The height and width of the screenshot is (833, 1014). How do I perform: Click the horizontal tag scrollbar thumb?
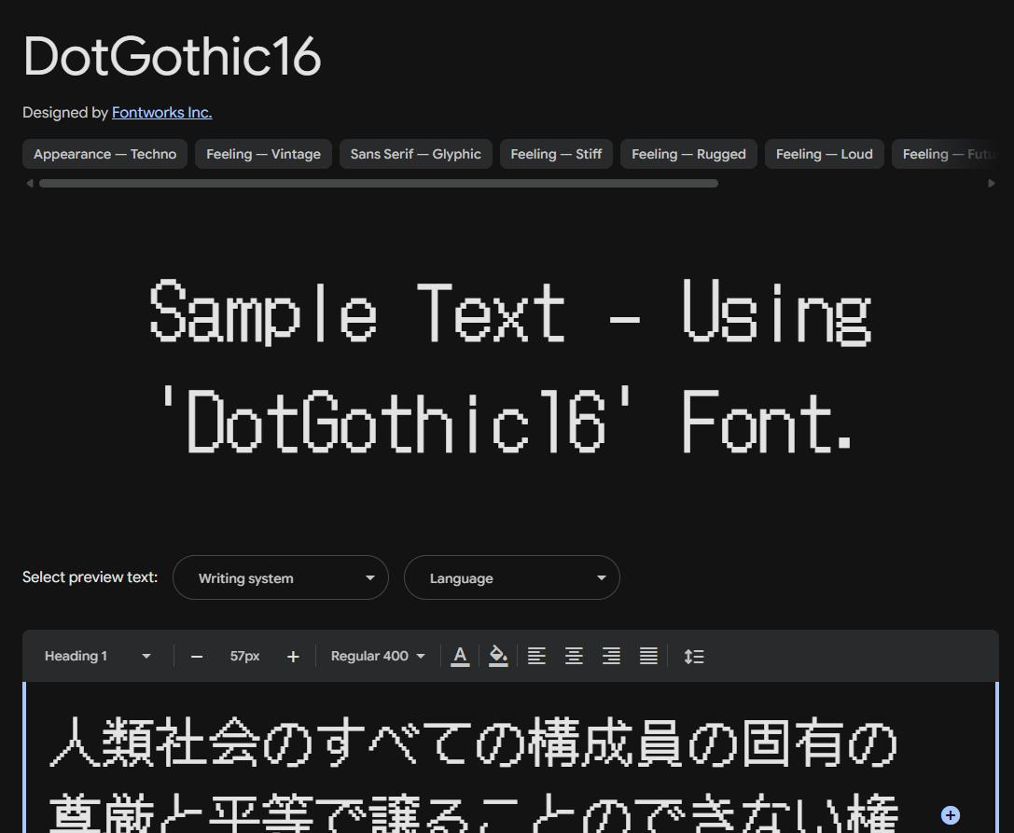[379, 184]
